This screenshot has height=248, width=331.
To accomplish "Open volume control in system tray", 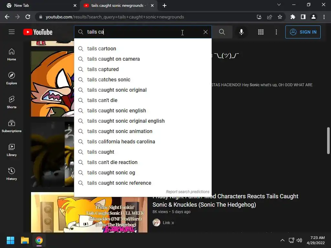I will pyautogui.click(x=299, y=240).
